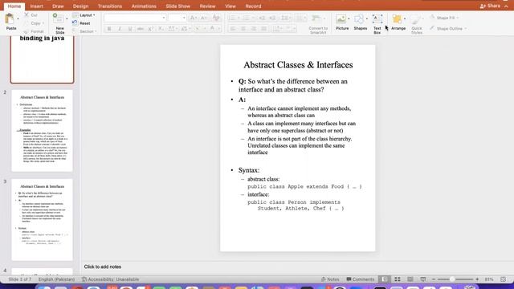Image resolution: width=514 pixels, height=289 pixels.
Task: Open the View tab
Action: coord(230,6)
